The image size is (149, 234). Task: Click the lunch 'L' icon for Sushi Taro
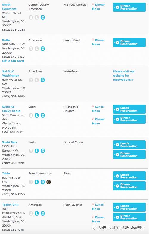coord(37,151)
